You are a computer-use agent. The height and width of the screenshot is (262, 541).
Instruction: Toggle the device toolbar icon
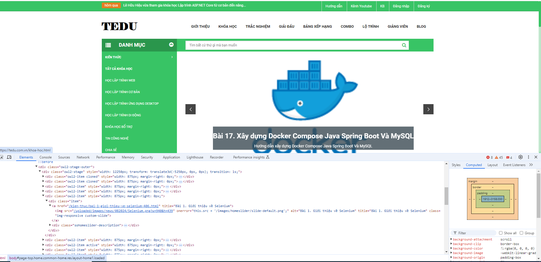tap(9, 157)
